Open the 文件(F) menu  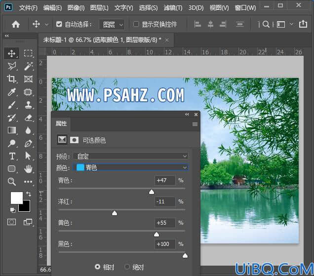pos(28,8)
